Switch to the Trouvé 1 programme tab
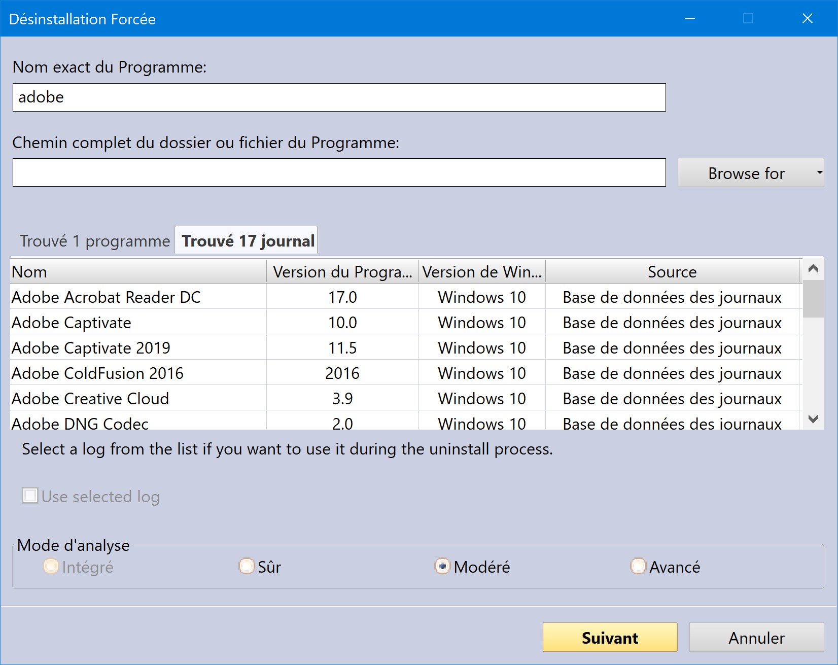This screenshot has height=665, width=838. point(95,241)
